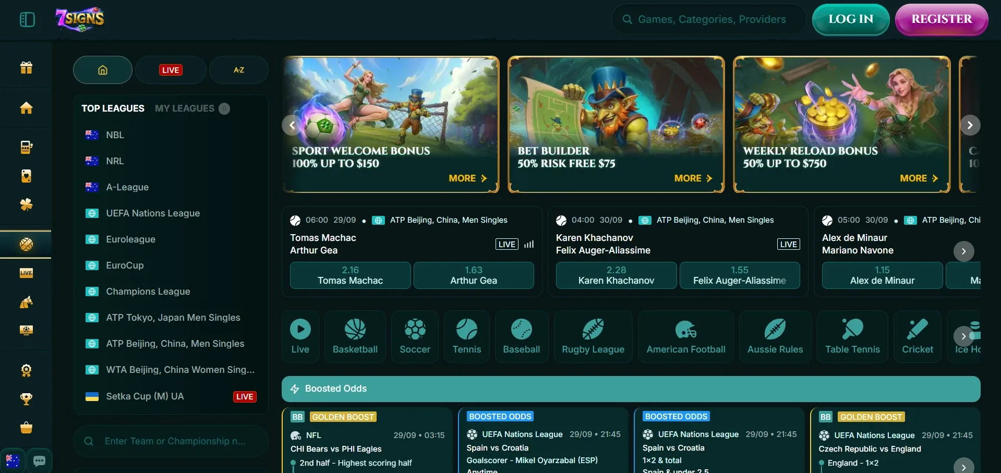Change language via Australian flag icon
Screen dimensions: 1001x473
pos(13,460)
